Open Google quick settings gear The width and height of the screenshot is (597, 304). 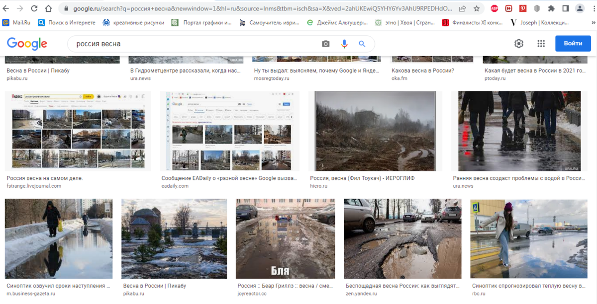[x=519, y=43]
